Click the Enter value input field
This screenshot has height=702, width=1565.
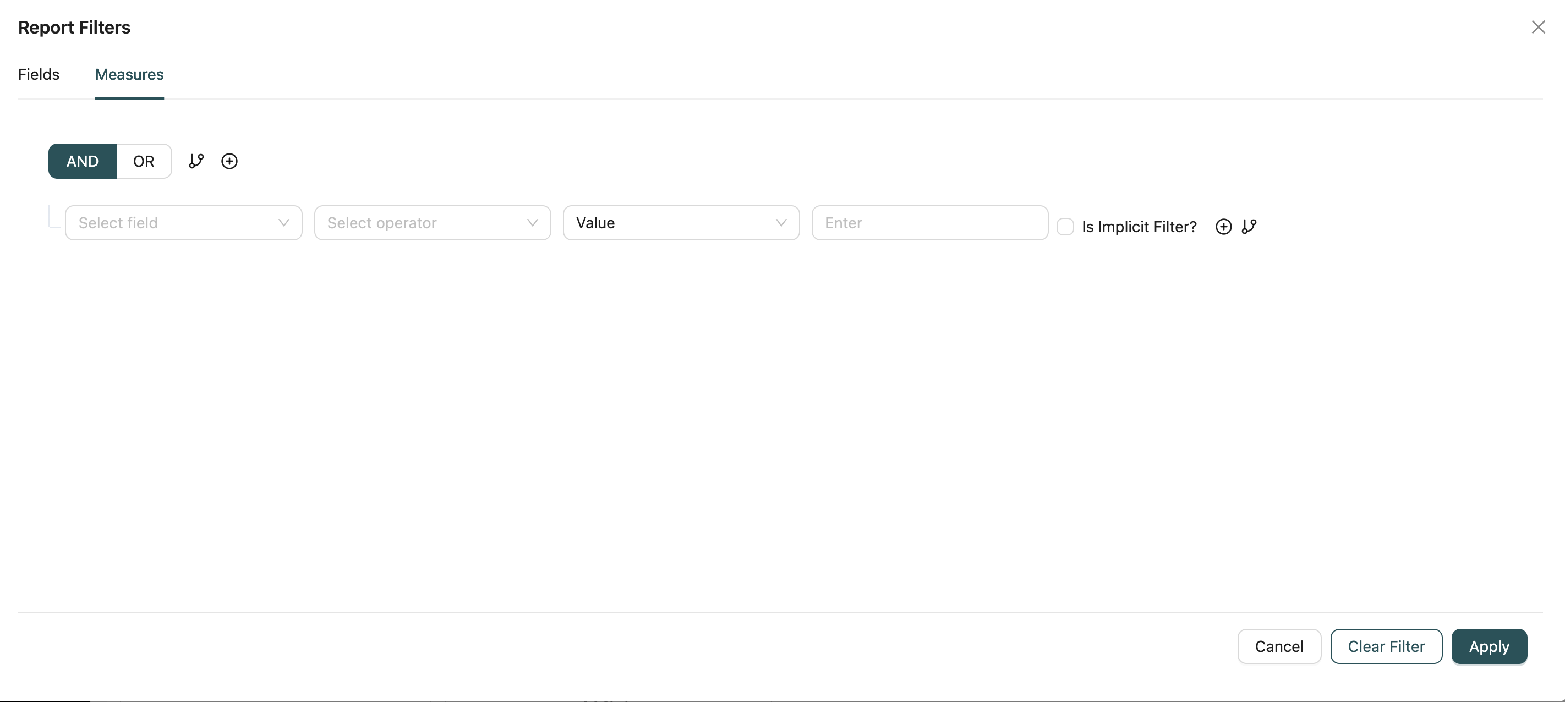pos(929,223)
